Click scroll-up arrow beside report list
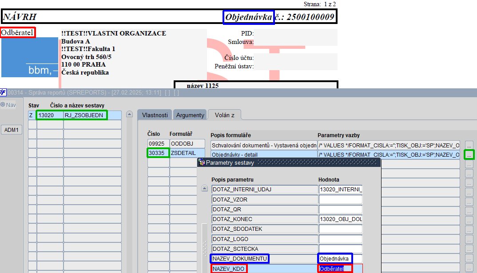 (129, 115)
